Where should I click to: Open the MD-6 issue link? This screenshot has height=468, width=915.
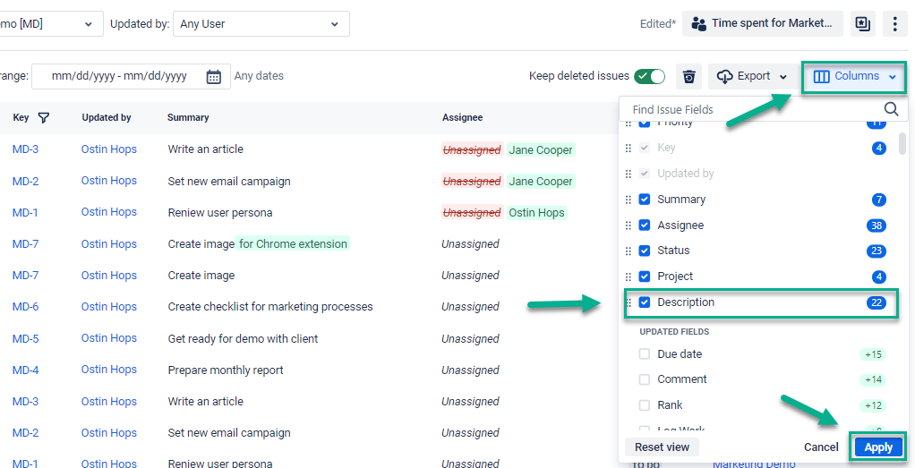pyautogui.click(x=25, y=307)
